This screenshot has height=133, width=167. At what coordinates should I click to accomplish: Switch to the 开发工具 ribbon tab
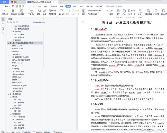click(89, 6)
